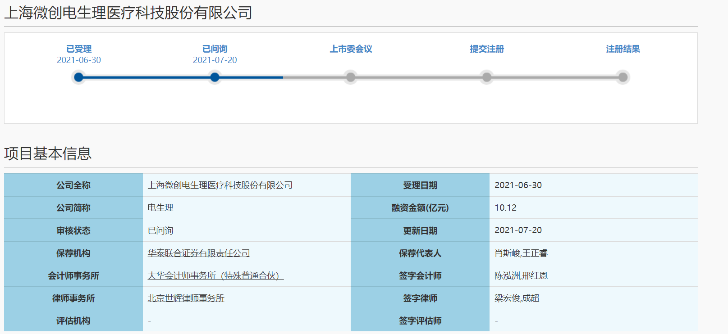Click the 2021-06-30 date under 已受理
The height and width of the screenshot is (334, 728).
pyautogui.click(x=79, y=60)
